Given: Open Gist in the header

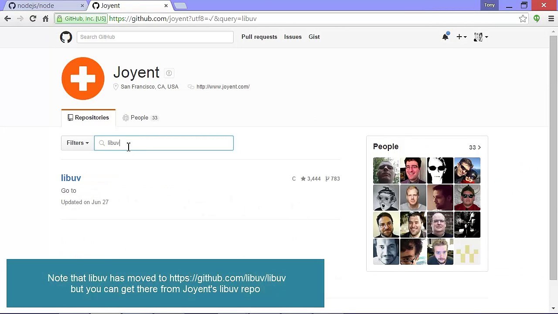Looking at the screenshot, I should [314, 37].
